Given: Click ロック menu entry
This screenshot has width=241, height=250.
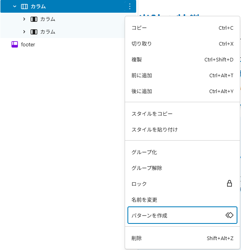Looking at the screenshot, I should click(x=182, y=184).
